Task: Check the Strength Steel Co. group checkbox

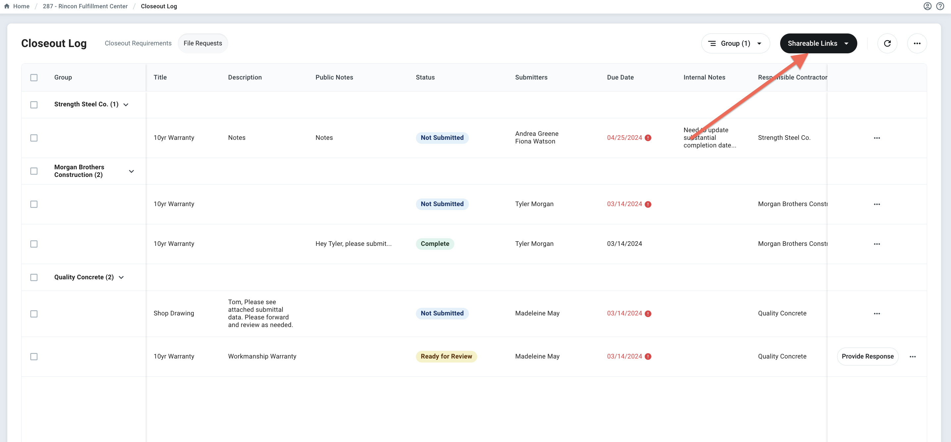Action: tap(34, 105)
